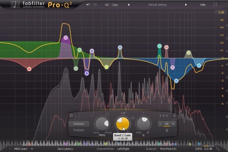Enter full screen mode
Viewport: 228px width, 152px height.
coord(215,5)
